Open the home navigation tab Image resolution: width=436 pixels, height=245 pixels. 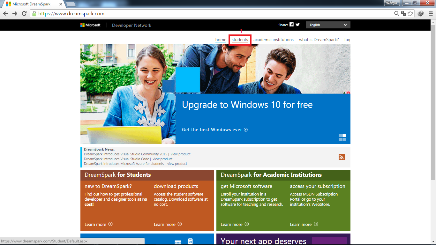(221, 40)
